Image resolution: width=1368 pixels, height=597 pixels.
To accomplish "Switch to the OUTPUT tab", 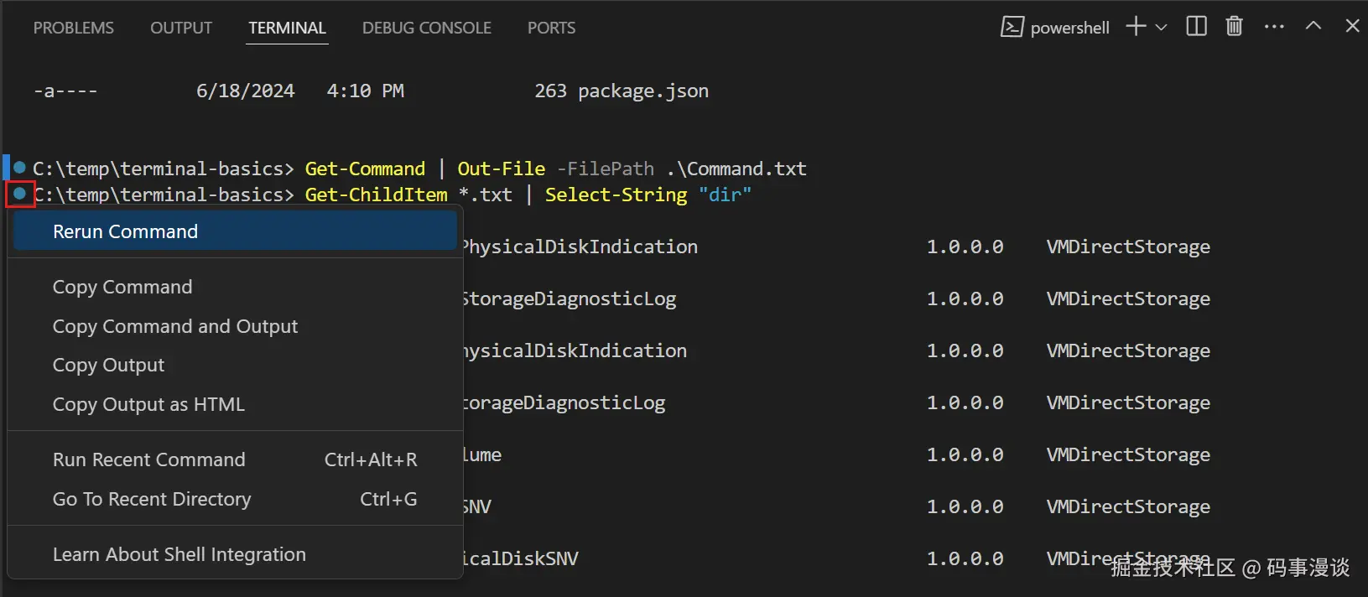I will click(x=181, y=28).
